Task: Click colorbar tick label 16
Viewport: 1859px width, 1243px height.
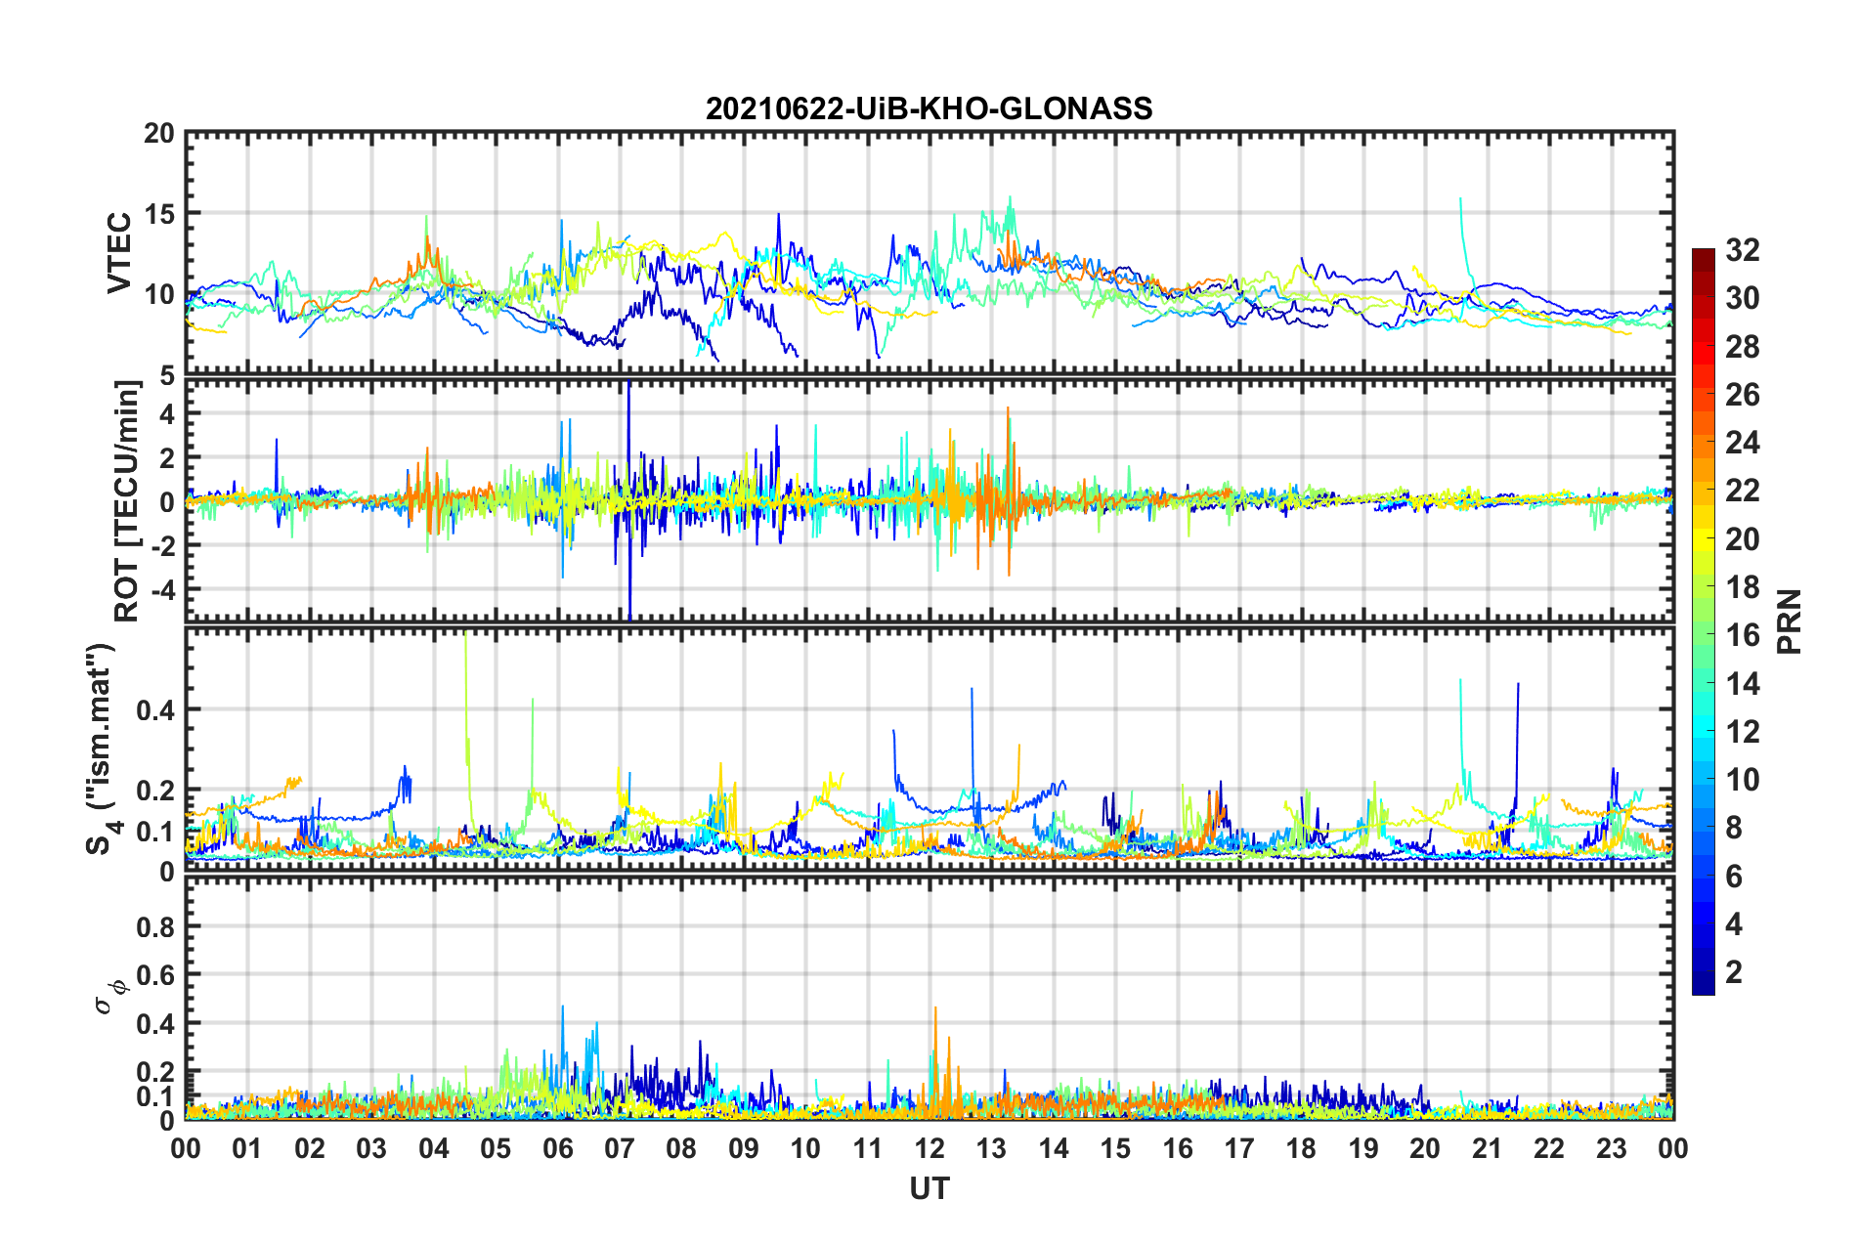Action: pos(1743,635)
